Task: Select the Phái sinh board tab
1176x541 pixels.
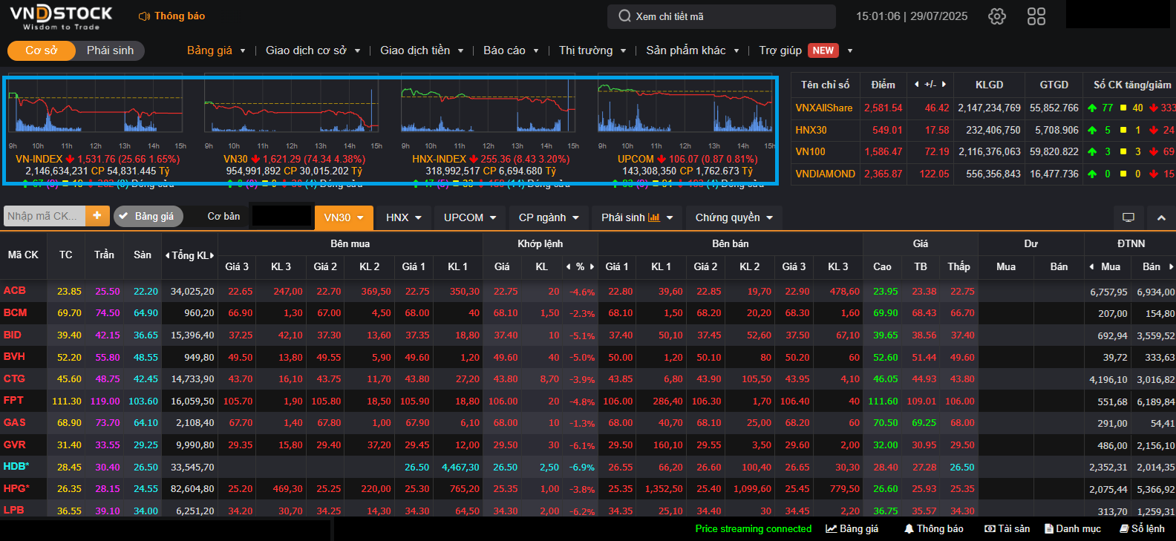Action: pos(637,217)
